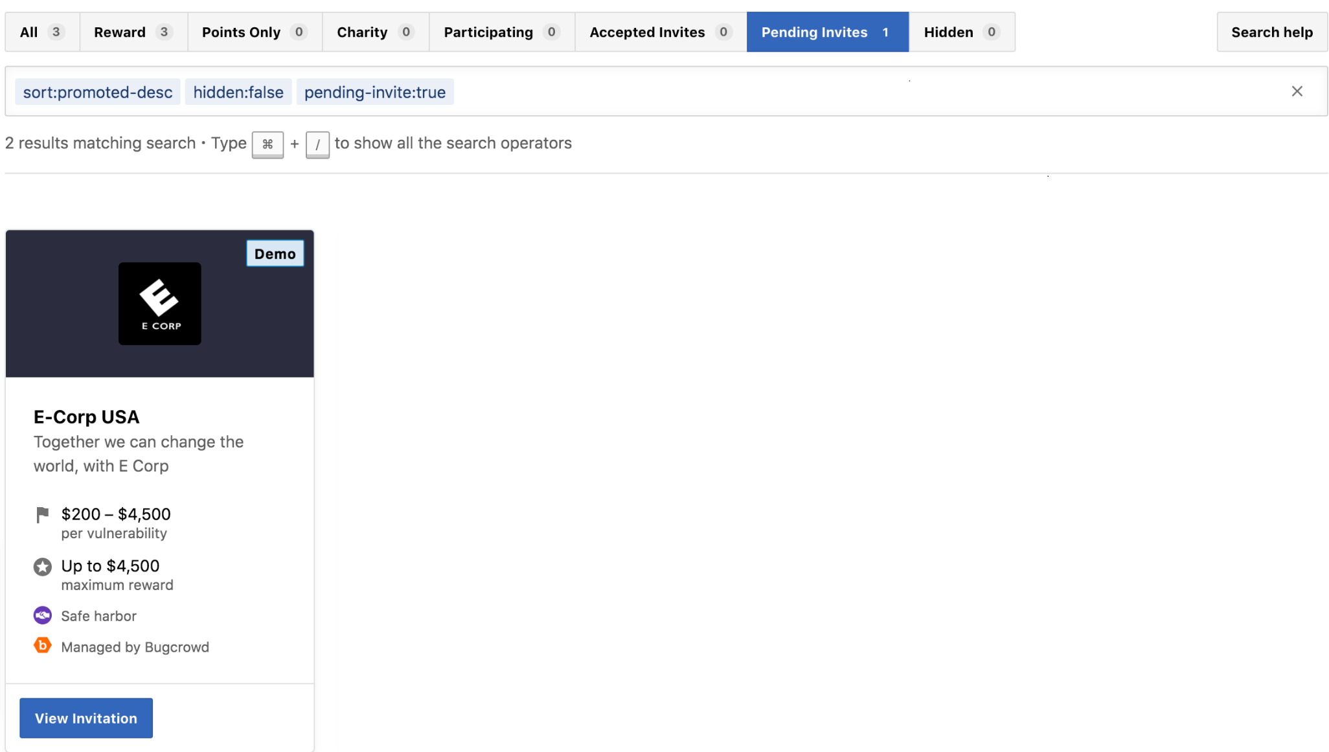Open the Reward tab
This screenshot has height=752, width=1329.
pyautogui.click(x=133, y=32)
